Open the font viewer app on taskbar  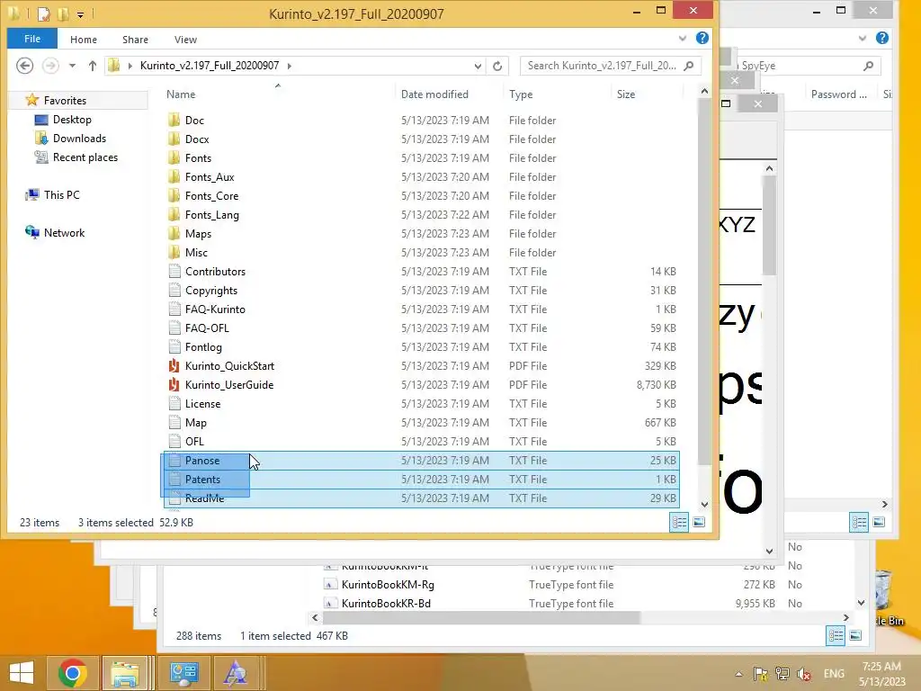click(x=236, y=673)
